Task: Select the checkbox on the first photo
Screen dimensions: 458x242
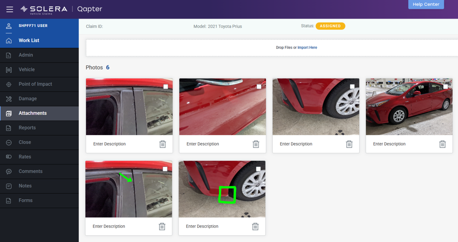Action: point(166,87)
